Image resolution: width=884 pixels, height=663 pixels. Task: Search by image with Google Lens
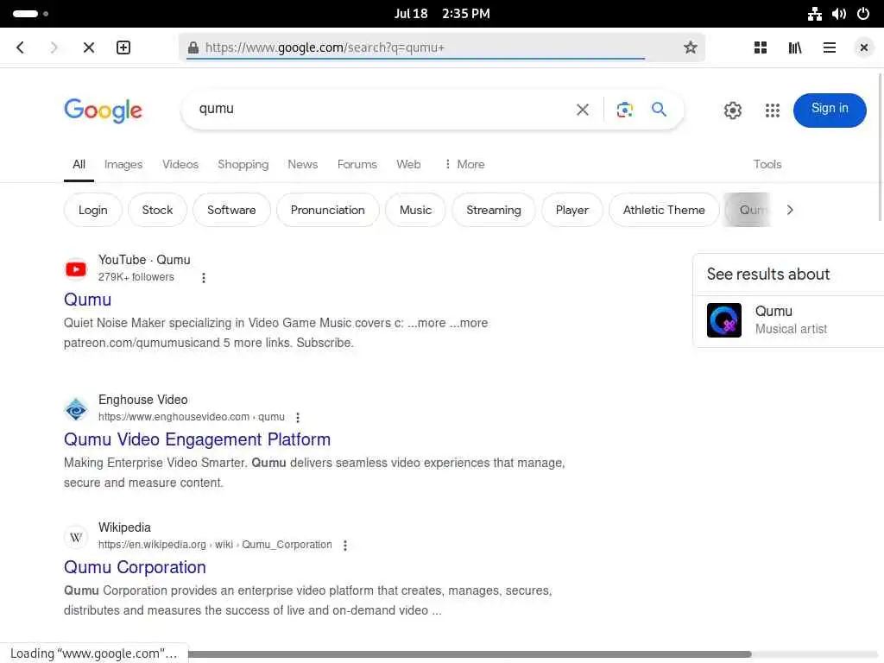click(624, 110)
